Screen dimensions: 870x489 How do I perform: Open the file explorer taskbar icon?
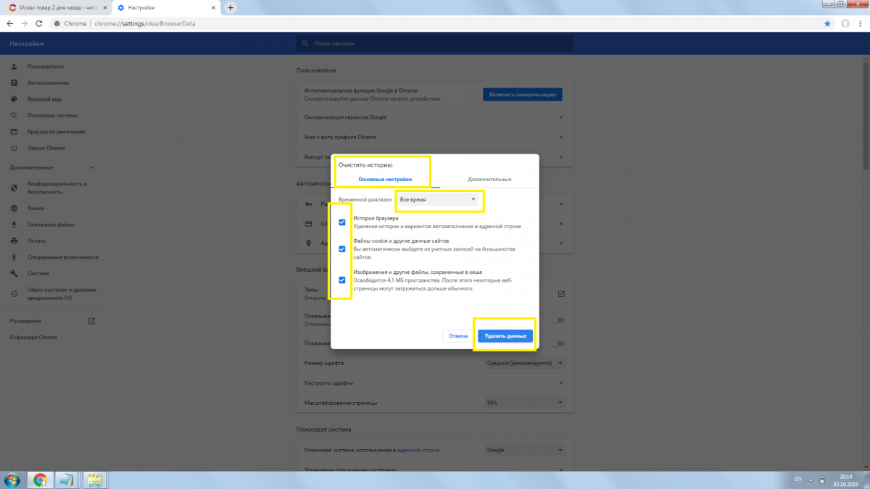94,479
